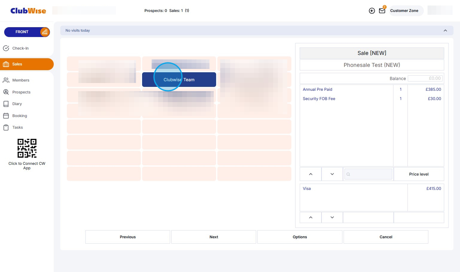This screenshot has width=460, height=272.
Task: Click the ClubWise logo
Action: click(28, 11)
